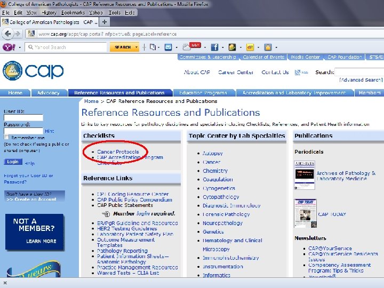Click the browser forward arrow button
This screenshot has width=384, height=288.
(x=18, y=34)
